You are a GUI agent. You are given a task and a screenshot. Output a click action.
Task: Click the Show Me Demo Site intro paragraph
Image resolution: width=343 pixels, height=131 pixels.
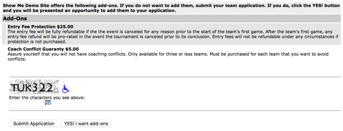coord(171,8)
